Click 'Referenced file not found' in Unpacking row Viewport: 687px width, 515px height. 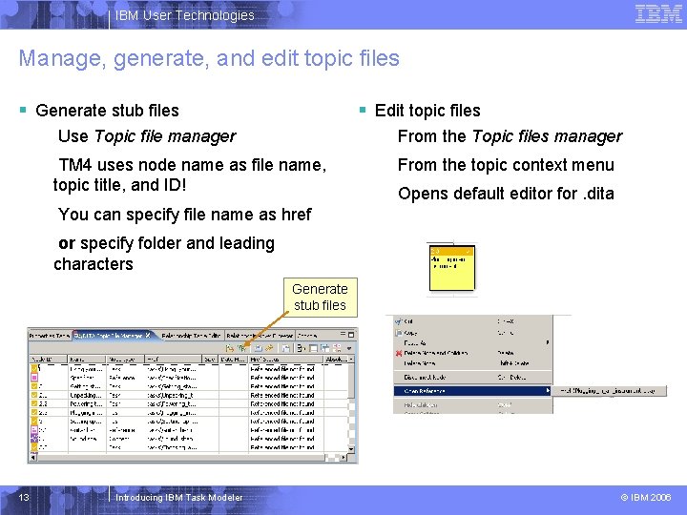coord(282,395)
